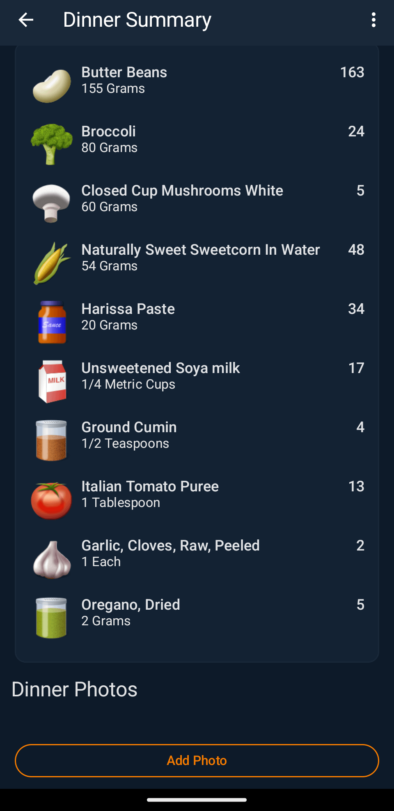Tap the Butter Beans bean icon
The height and width of the screenshot is (811, 394).
pos(52,85)
